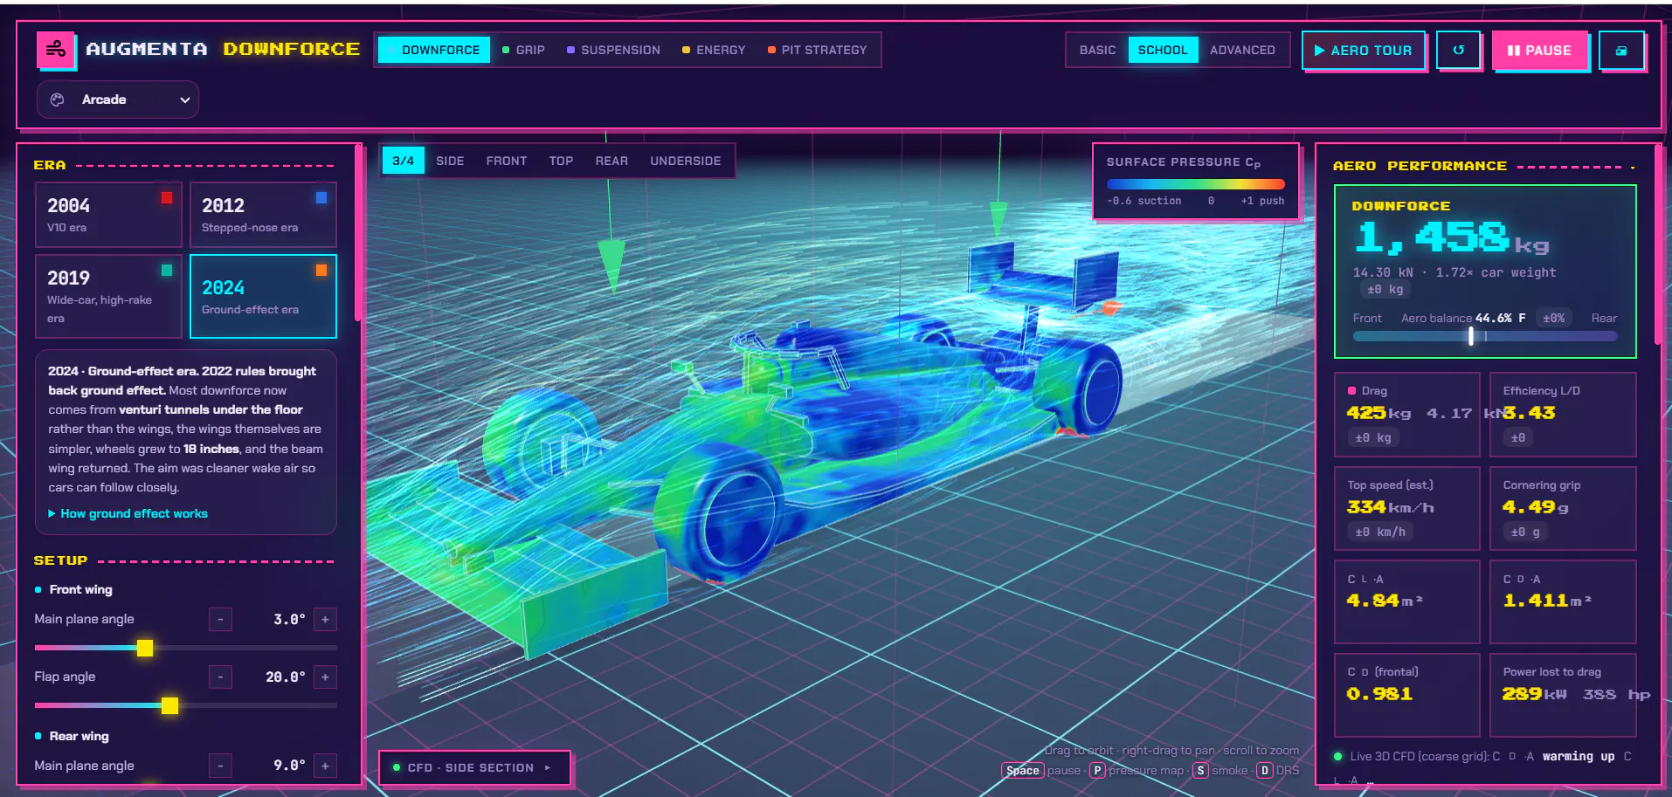The height and width of the screenshot is (797, 1672).
Task: Click the downforce 1,458 kg value
Action: (1450, 237)
